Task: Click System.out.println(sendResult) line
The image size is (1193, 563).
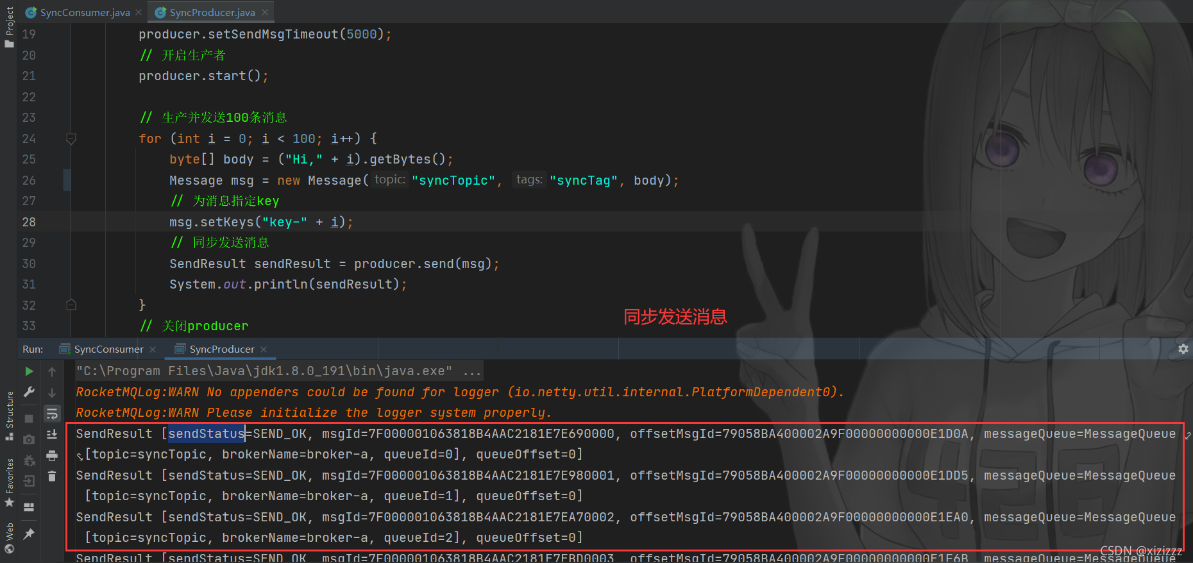Action: point(288,284)
